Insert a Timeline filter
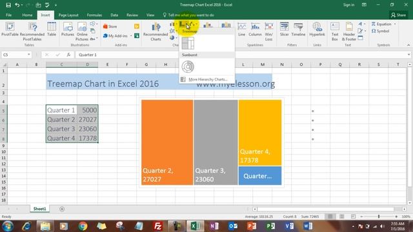 298,29
